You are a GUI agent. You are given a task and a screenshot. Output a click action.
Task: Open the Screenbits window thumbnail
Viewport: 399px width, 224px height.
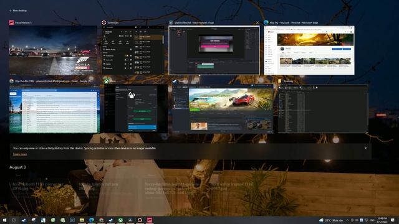pyautogui.click(x=133, y=50)
